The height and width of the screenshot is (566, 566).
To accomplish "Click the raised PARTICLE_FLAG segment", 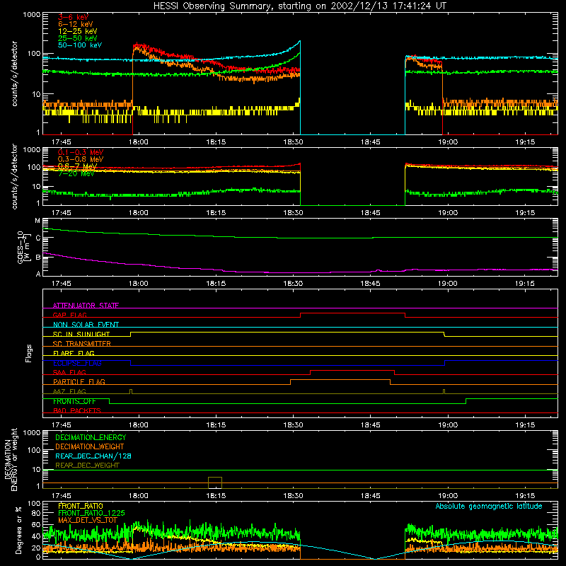I will click(x=340, y=380).
